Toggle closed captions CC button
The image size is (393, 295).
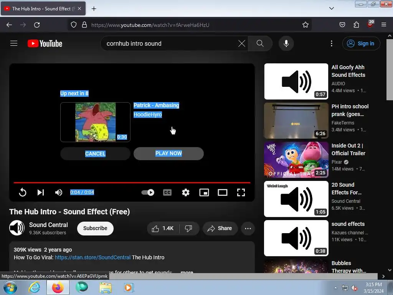pyautogui.click(x=167, y=192)
